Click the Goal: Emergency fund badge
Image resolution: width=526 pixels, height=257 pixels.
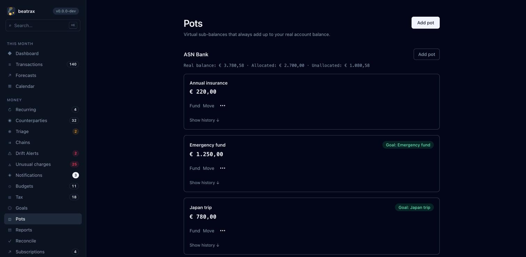tap(408, 145)
